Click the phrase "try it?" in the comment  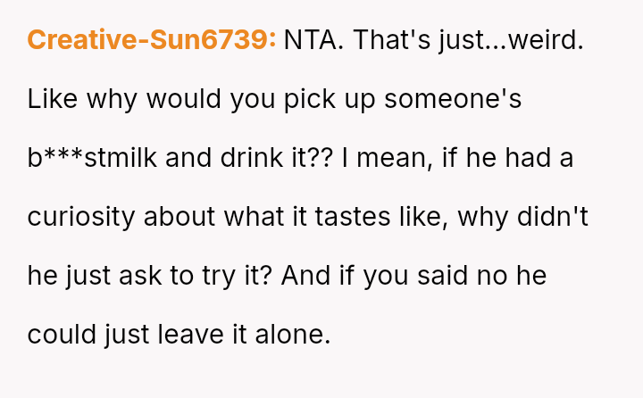pos(243,276)
